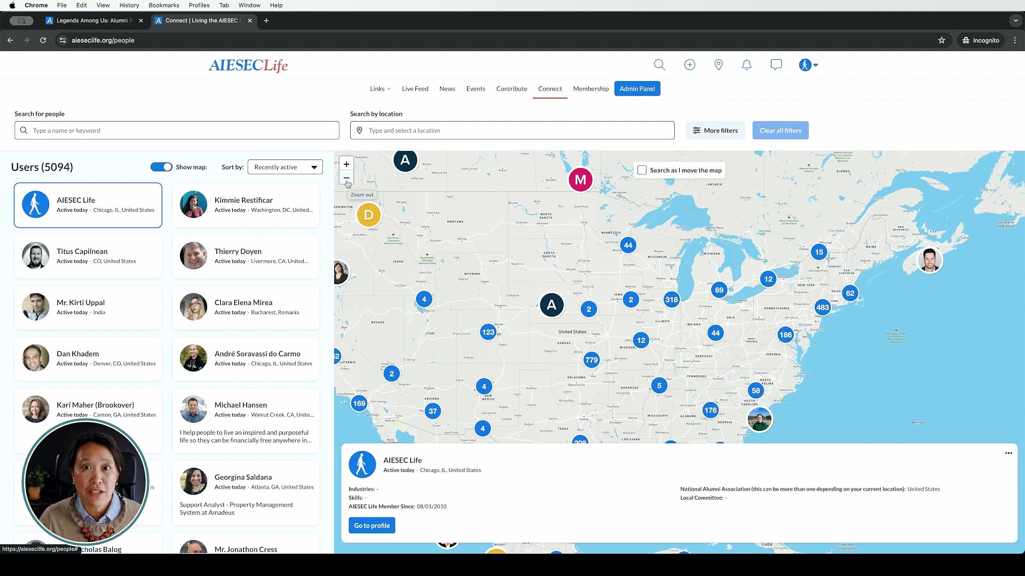Click the 318 cluster near Lake Michigan
The width and height of the screenshot is (1025, 576).
click(672, 300)
